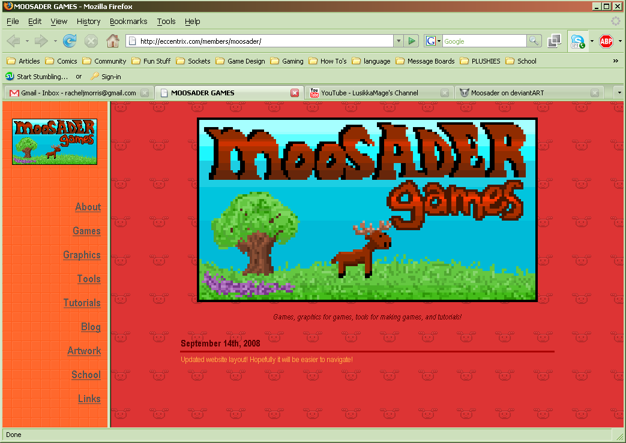Screen dimensions: 626x443
Task: Open the search engine selector dropdown
Action: [433, 41]
